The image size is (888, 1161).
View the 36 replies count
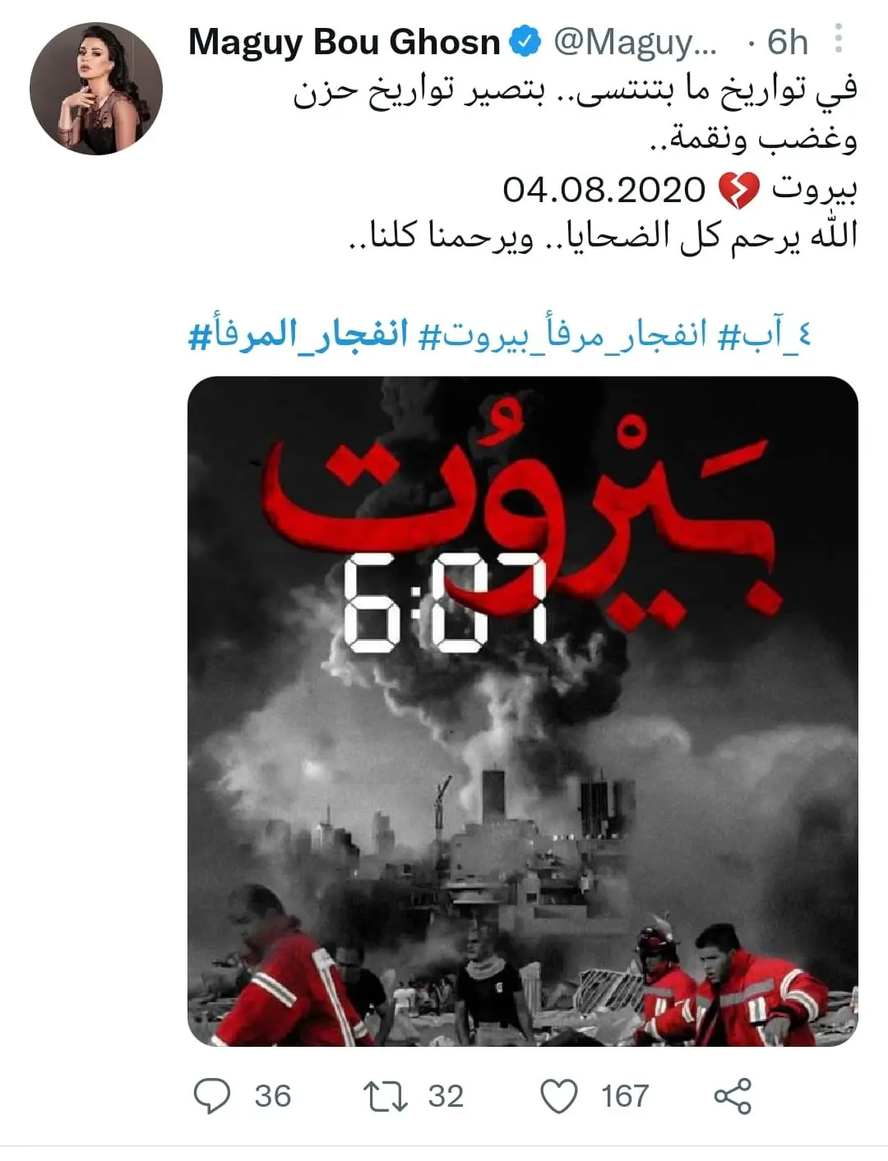(273, 1096)
